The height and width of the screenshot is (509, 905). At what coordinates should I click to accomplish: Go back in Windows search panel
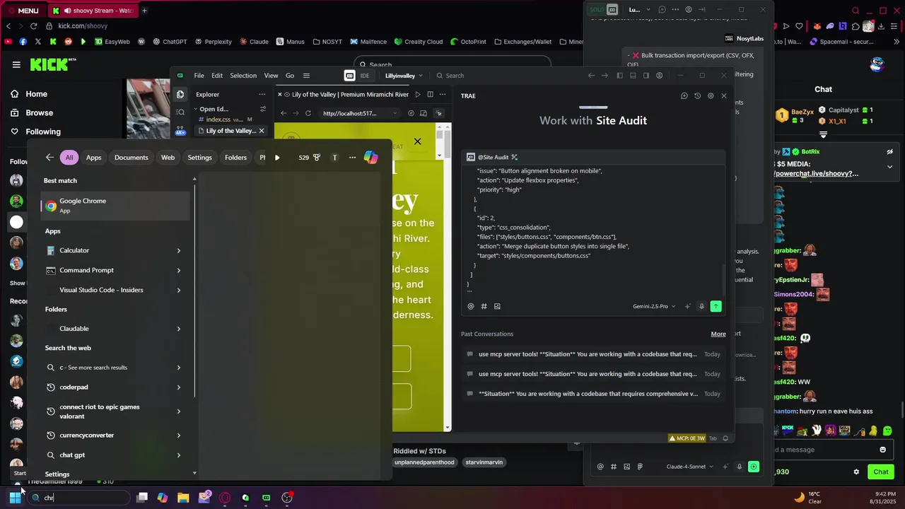point(49,158)
